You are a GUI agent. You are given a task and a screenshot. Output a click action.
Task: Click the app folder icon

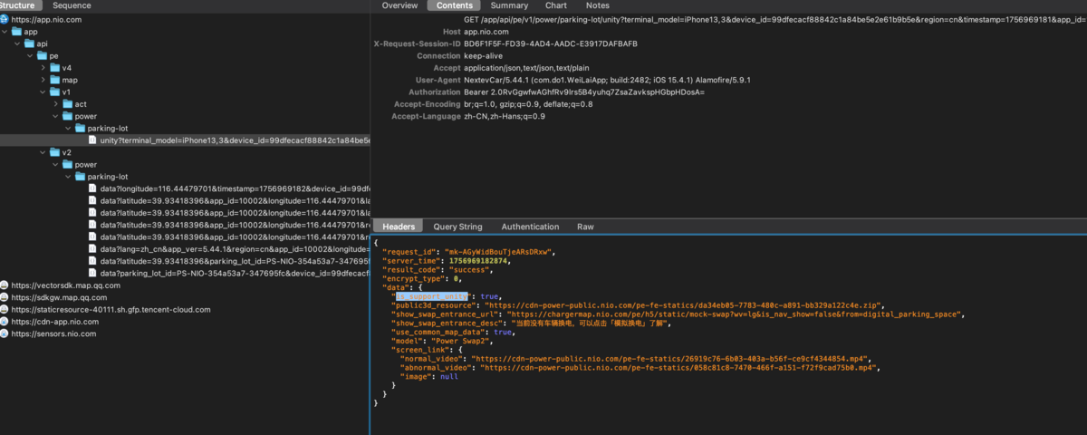point(17,31)
